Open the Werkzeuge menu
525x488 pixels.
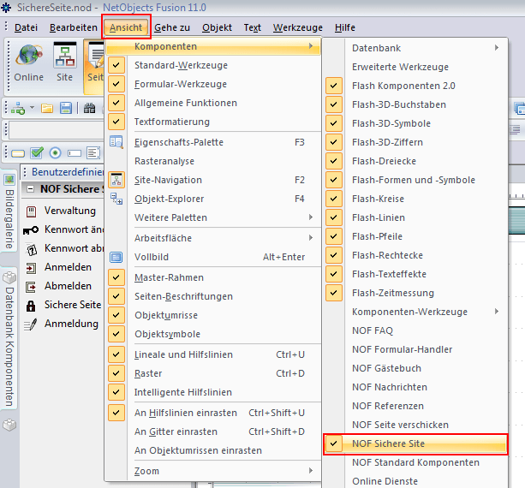[x=298, y=27]
